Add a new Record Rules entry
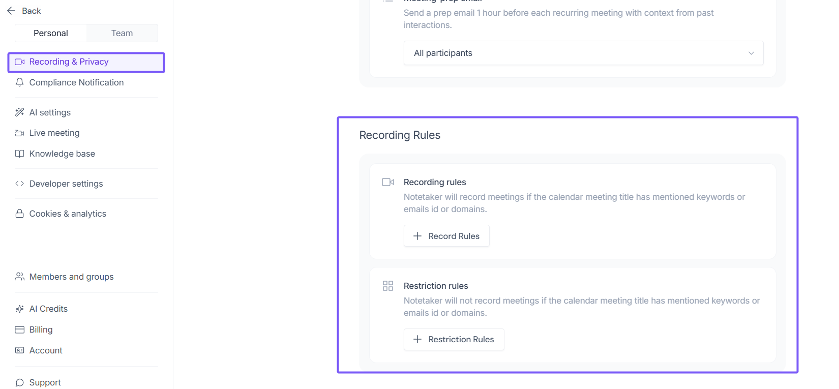The width and height of the screenshot is (839, 389). [446, 236]
